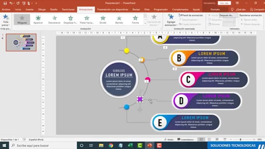Start slideshow from quick access toolbar icon
Image resolution: width=265 pixels, height=149 pixels.
click(x=24, y=3)
